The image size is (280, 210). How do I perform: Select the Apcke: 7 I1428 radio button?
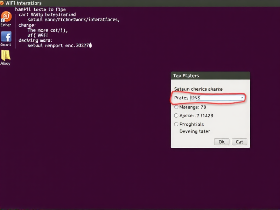[176, 115]
